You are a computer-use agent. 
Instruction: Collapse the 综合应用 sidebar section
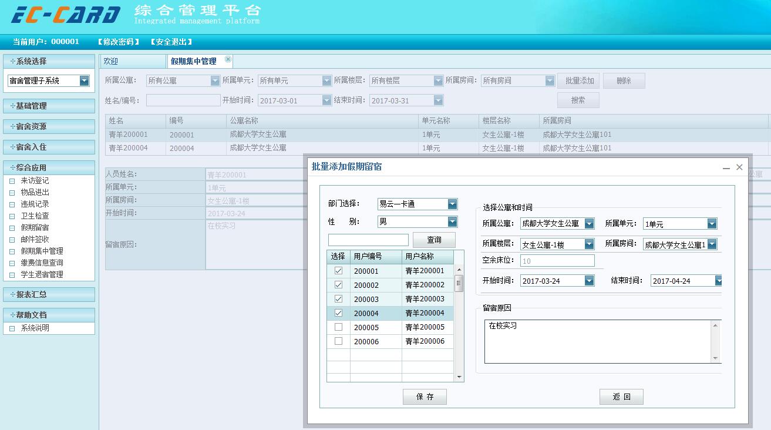(x=49, y=167)
